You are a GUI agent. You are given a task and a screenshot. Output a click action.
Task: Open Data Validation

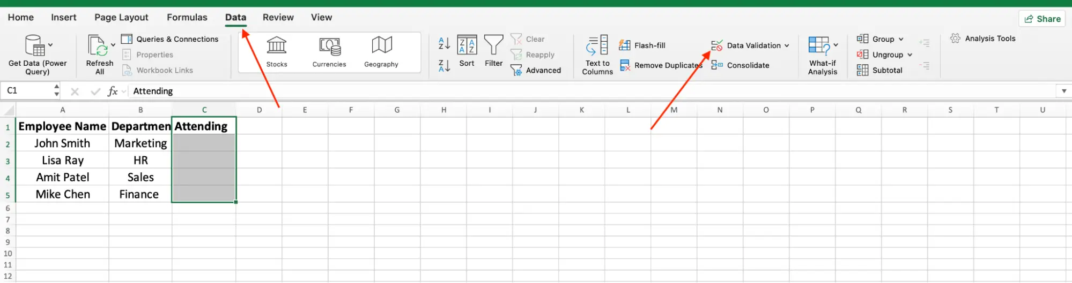(x=746, y=45)
